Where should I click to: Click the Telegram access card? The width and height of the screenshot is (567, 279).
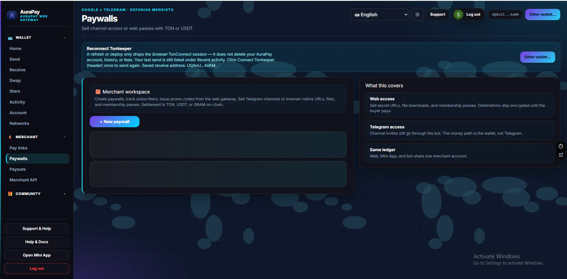point(460,130)
